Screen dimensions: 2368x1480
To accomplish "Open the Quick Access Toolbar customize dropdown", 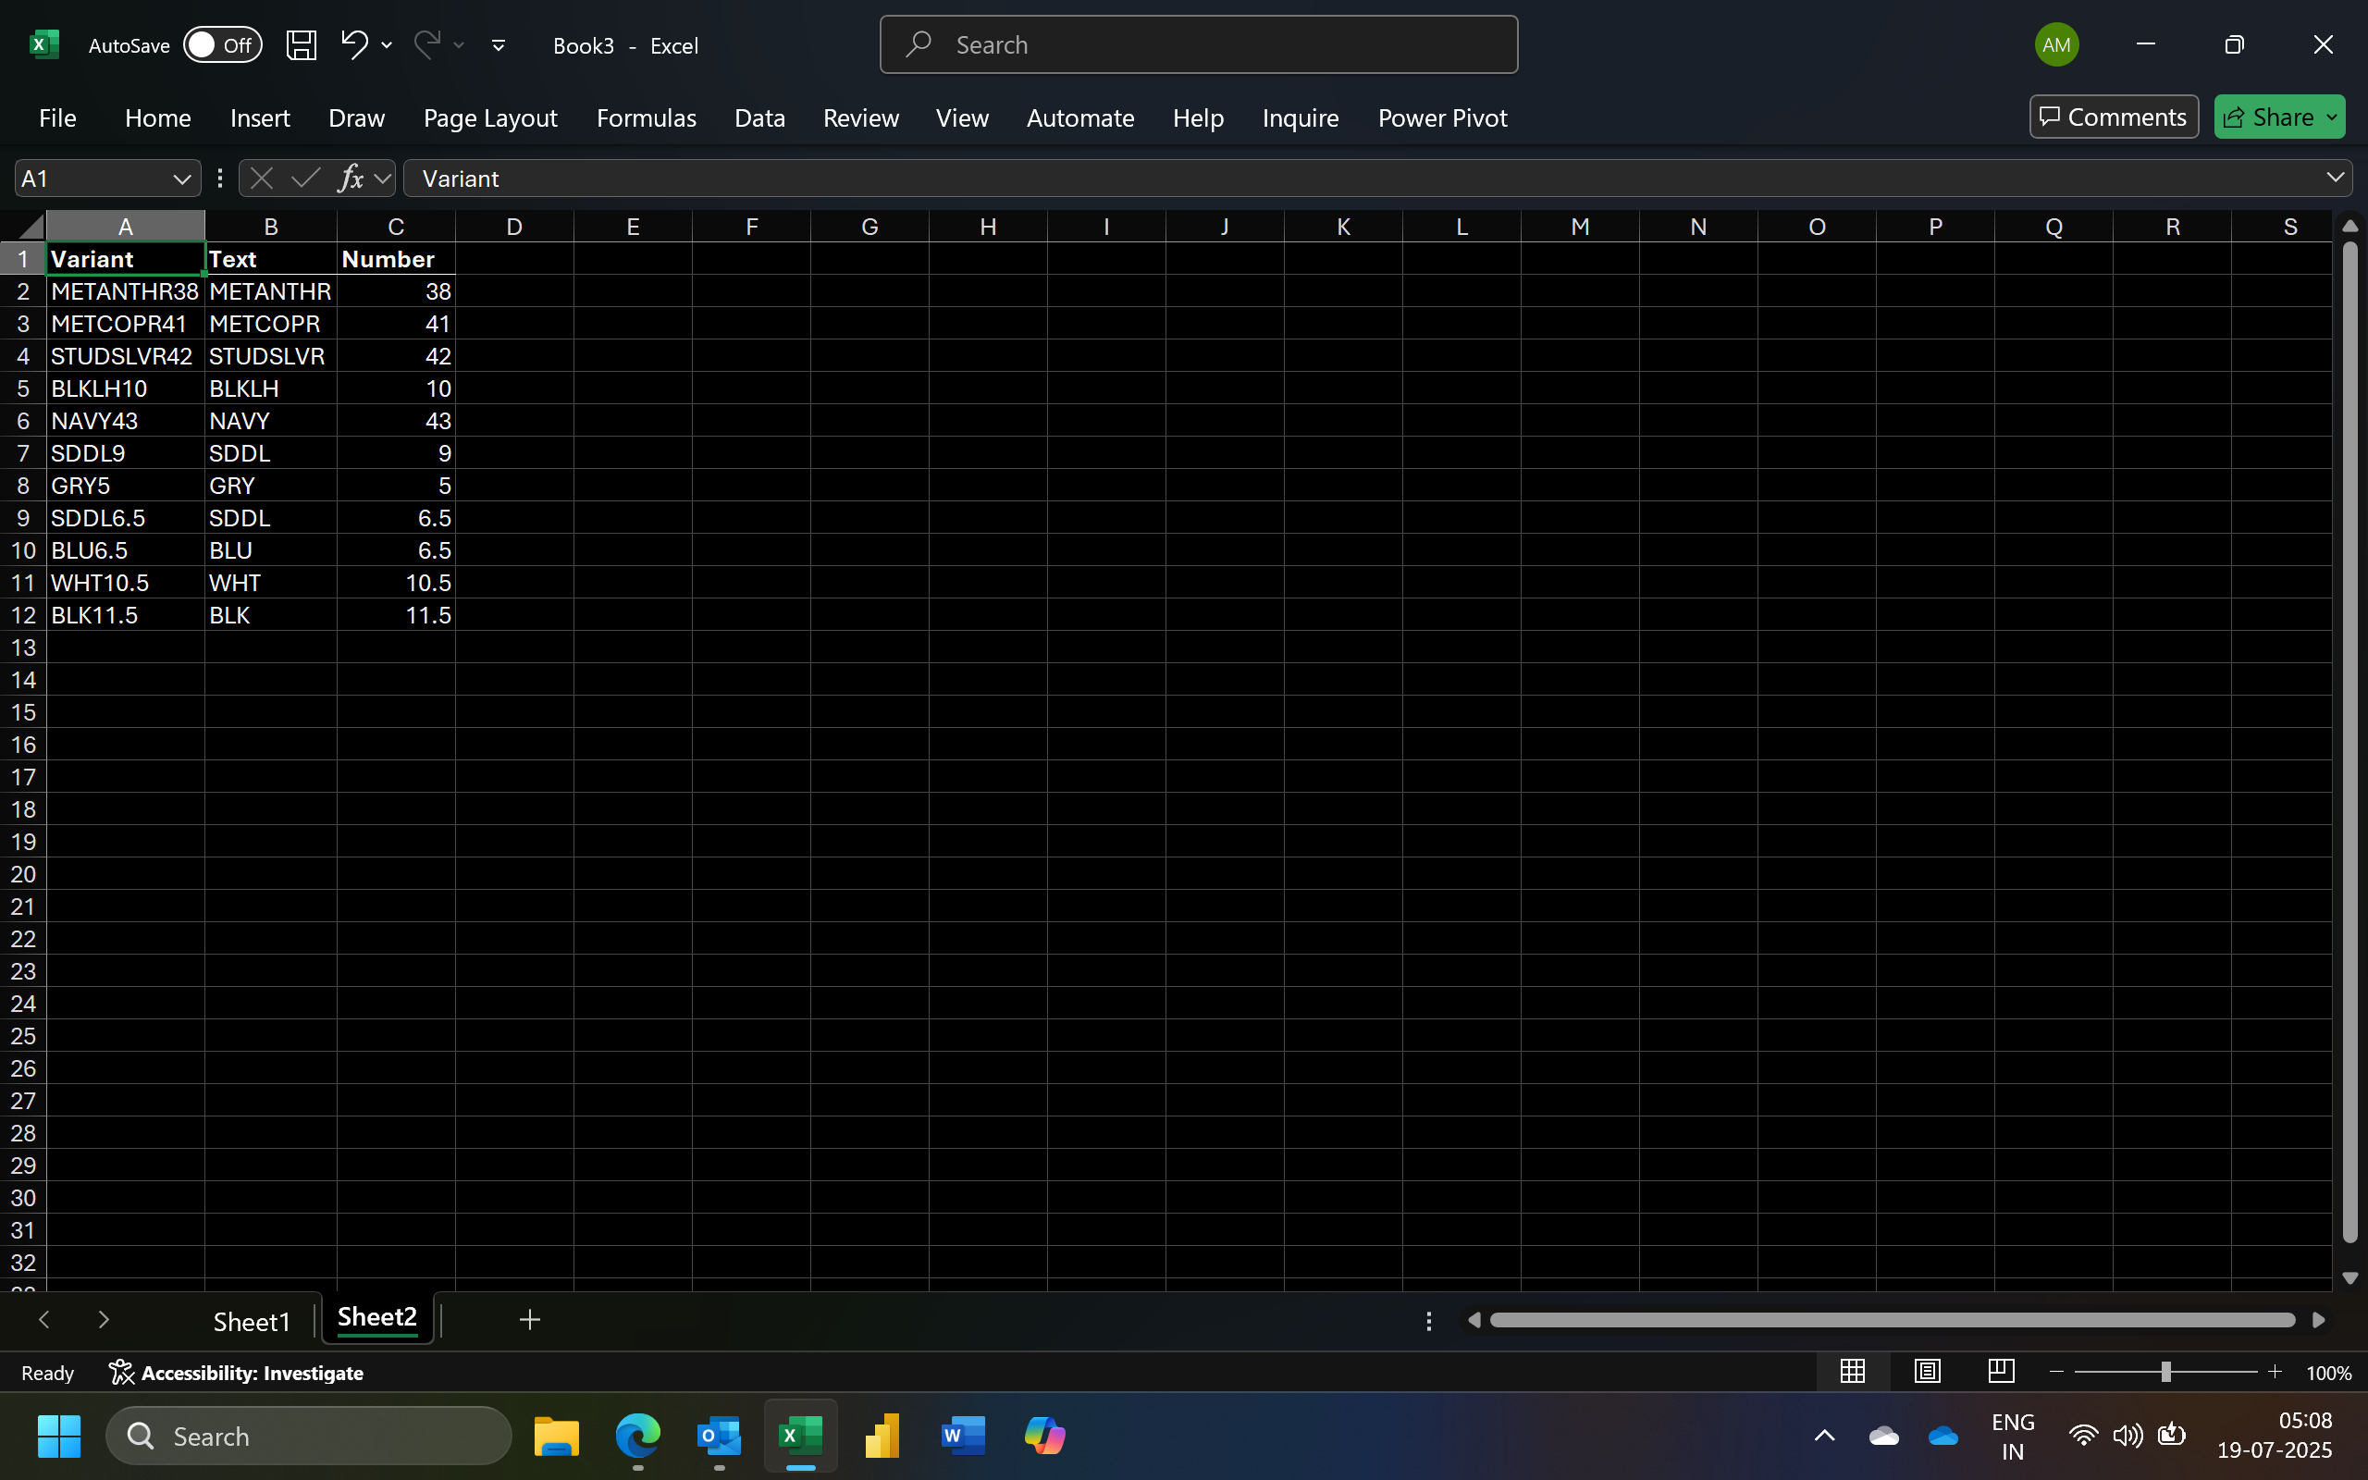I will click(x=498, y=45).
